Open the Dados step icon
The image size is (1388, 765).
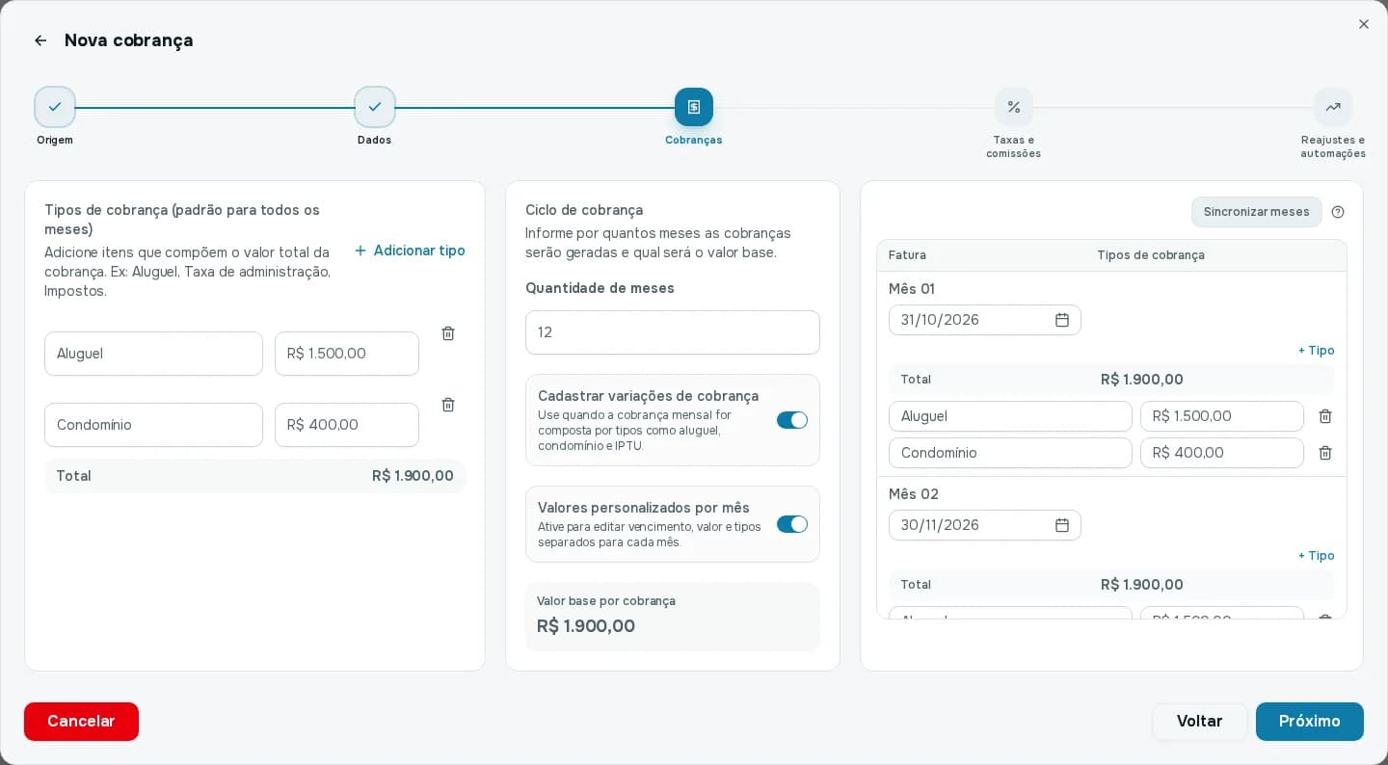tap(375, 107)
